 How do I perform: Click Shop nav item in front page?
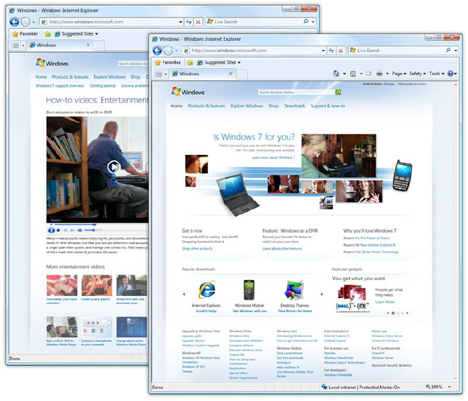(x=273, y=106)
